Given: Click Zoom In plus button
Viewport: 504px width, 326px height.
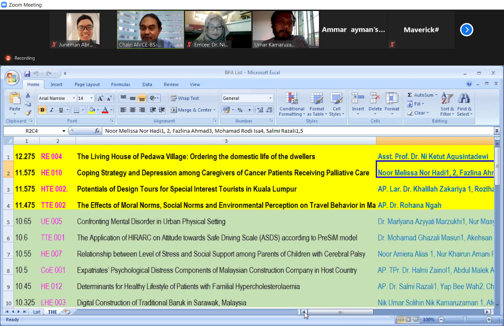Looking at the screenshot, I should click(x=489, y=319).
